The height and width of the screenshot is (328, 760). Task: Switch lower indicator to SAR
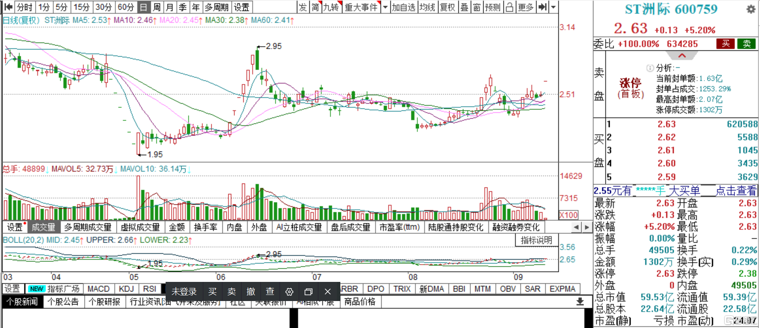[533, 289]
